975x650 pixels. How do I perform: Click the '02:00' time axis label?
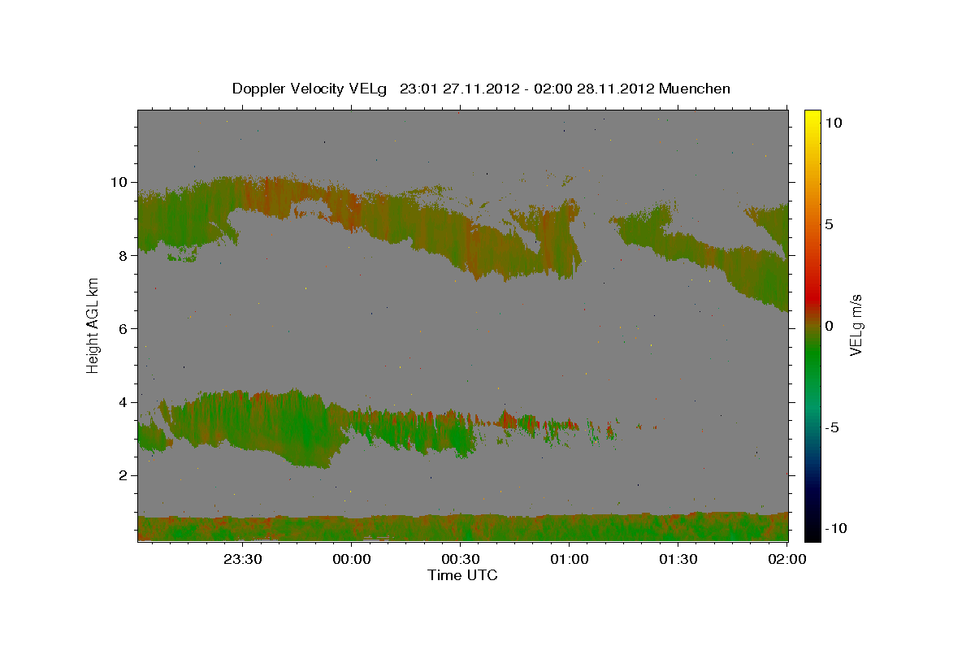pos(786,559)
